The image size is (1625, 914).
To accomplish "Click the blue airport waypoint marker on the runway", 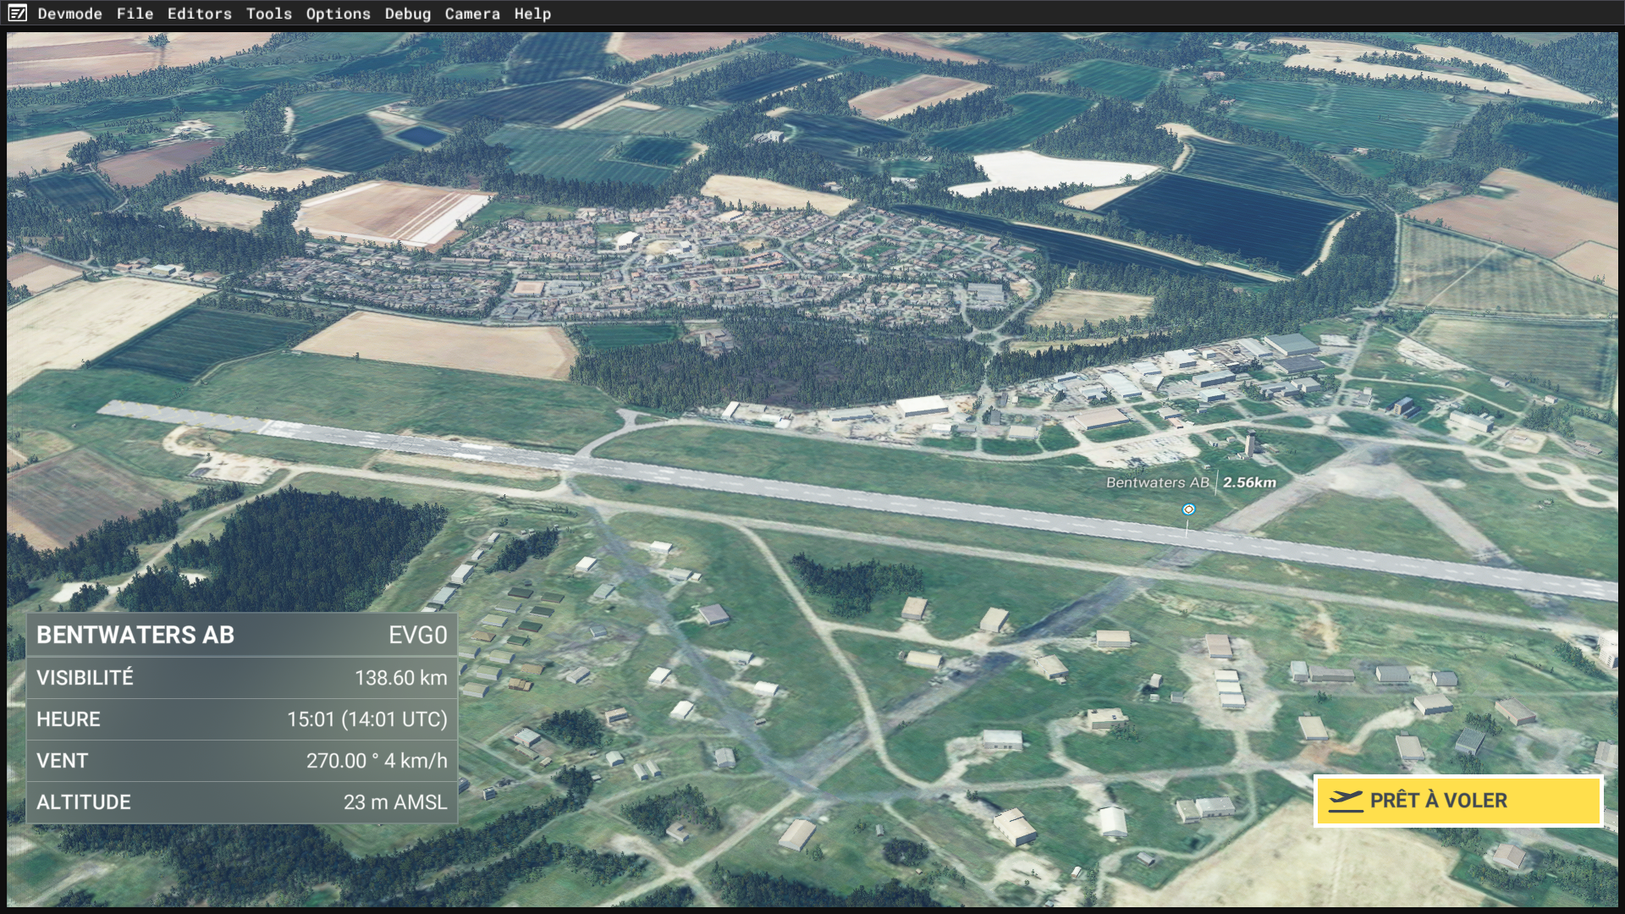I will 1188,509.
